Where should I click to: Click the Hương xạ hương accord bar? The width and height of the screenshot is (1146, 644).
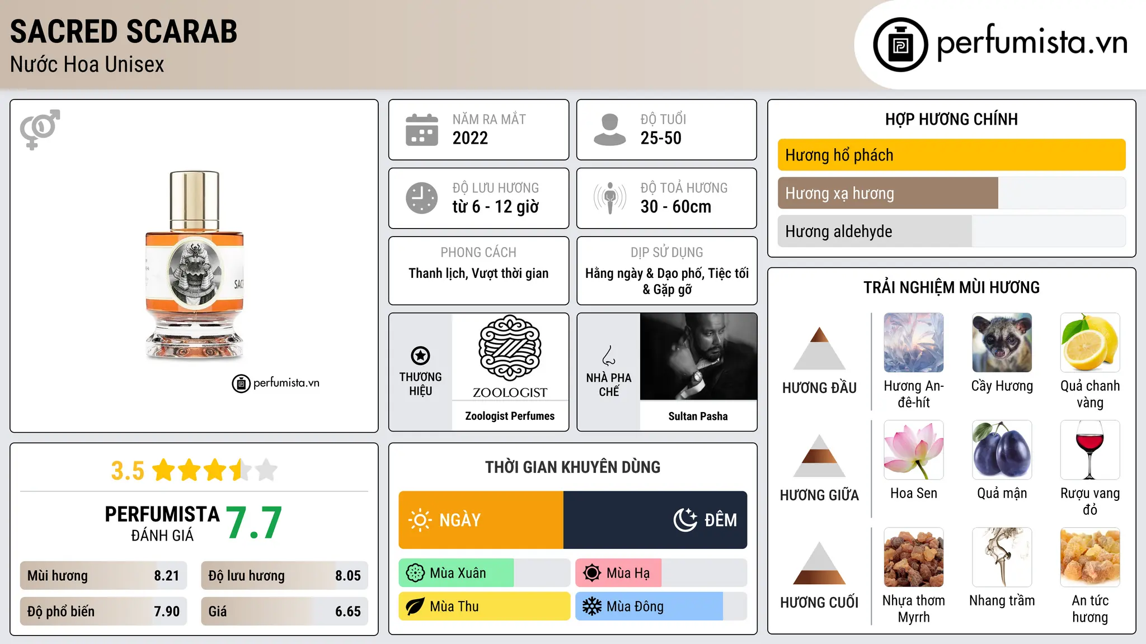click(x=951, y=193)
